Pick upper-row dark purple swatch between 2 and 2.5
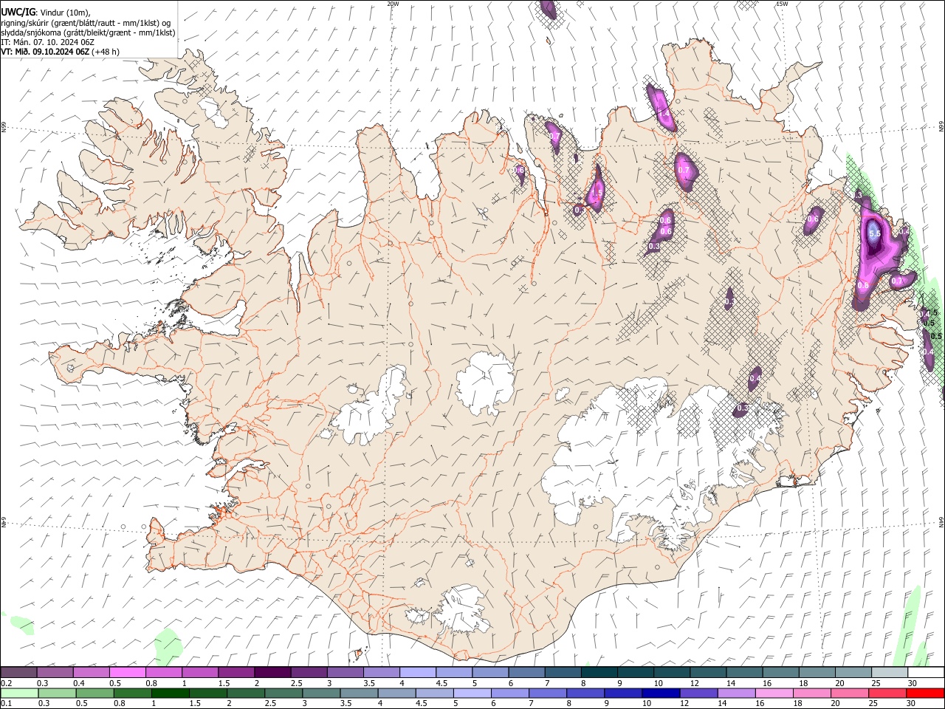 (x=272, y=672)
